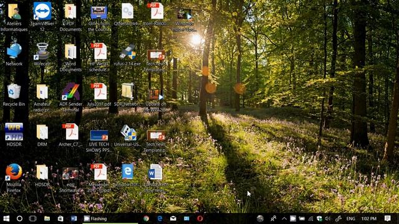Screen dimensions: 399x224
Task: Open July2017.pdf file
Action: [x=99, y=95]
